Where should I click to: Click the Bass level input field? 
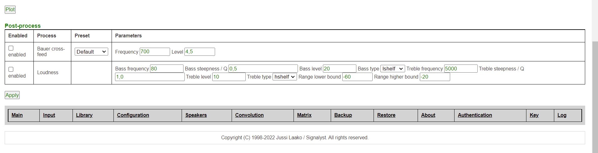coord(339,69)
